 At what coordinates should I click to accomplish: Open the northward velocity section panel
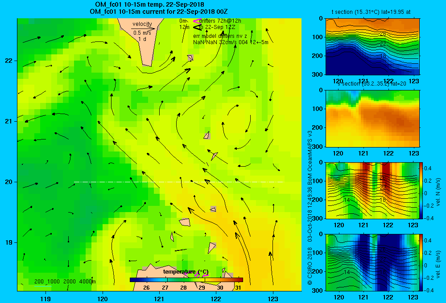tap(372, 190)
